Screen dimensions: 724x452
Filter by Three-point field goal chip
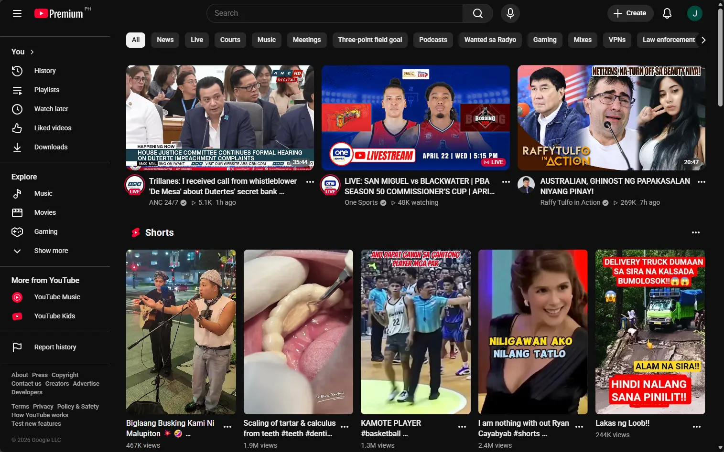click(x=370, y=40)
